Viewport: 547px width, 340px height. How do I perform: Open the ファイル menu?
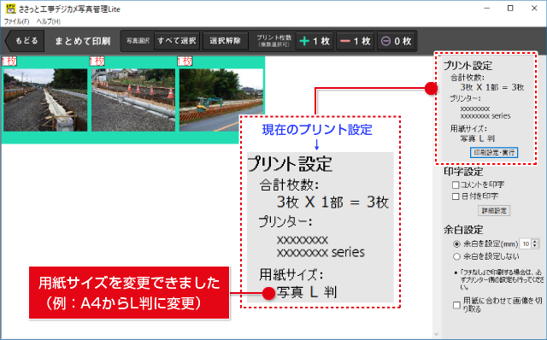coord(16,21)
